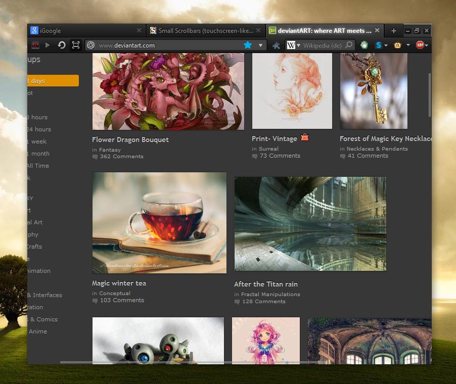Image resolution: width=456 pixels, height=384 pixels.
Task: Open the & Interfaces sidebar category
Action: [44, 295]
